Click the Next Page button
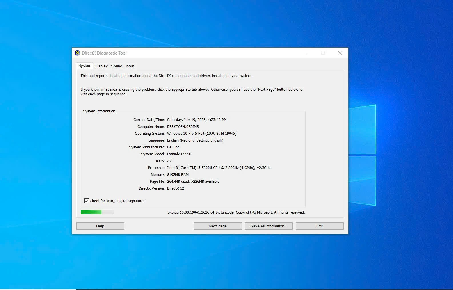This screenshot has width=453, height=290. point(218,226)
